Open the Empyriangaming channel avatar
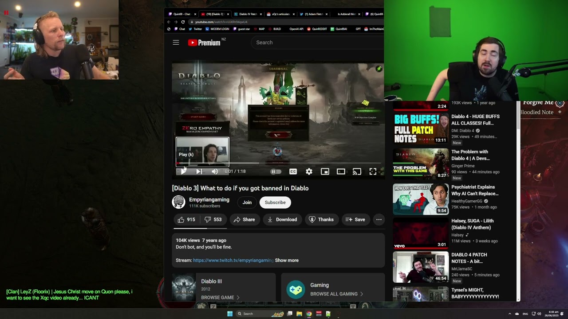This screenshot has height=319, width=568. (178, 202)
